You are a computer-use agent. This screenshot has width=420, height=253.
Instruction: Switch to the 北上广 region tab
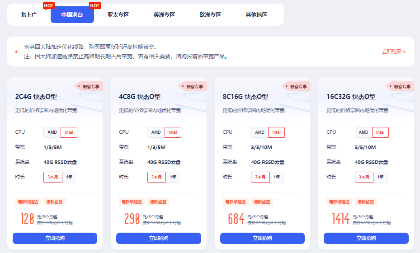[x=28, y=15]
